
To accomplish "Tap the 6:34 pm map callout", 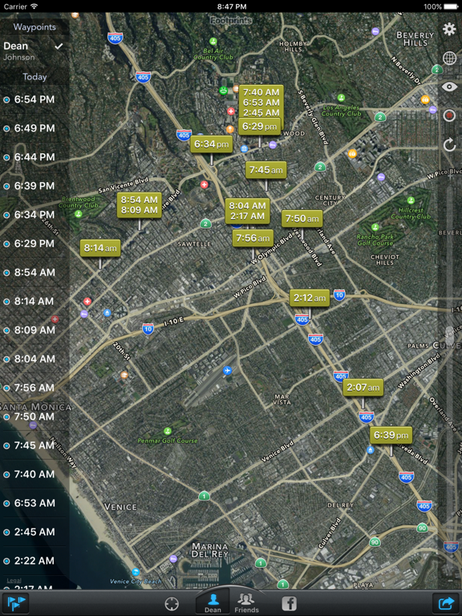I will (x=212, y=144).
